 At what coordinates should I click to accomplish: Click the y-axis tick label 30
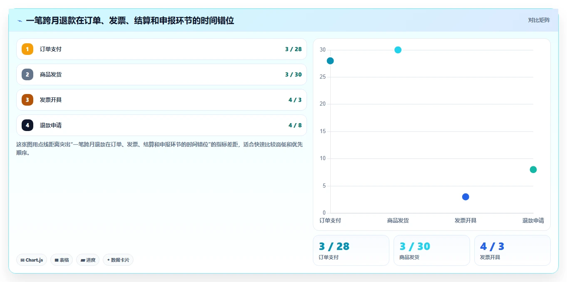tap(322, 50)
